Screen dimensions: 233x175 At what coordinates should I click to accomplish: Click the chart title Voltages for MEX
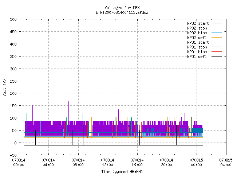[122, 8]
